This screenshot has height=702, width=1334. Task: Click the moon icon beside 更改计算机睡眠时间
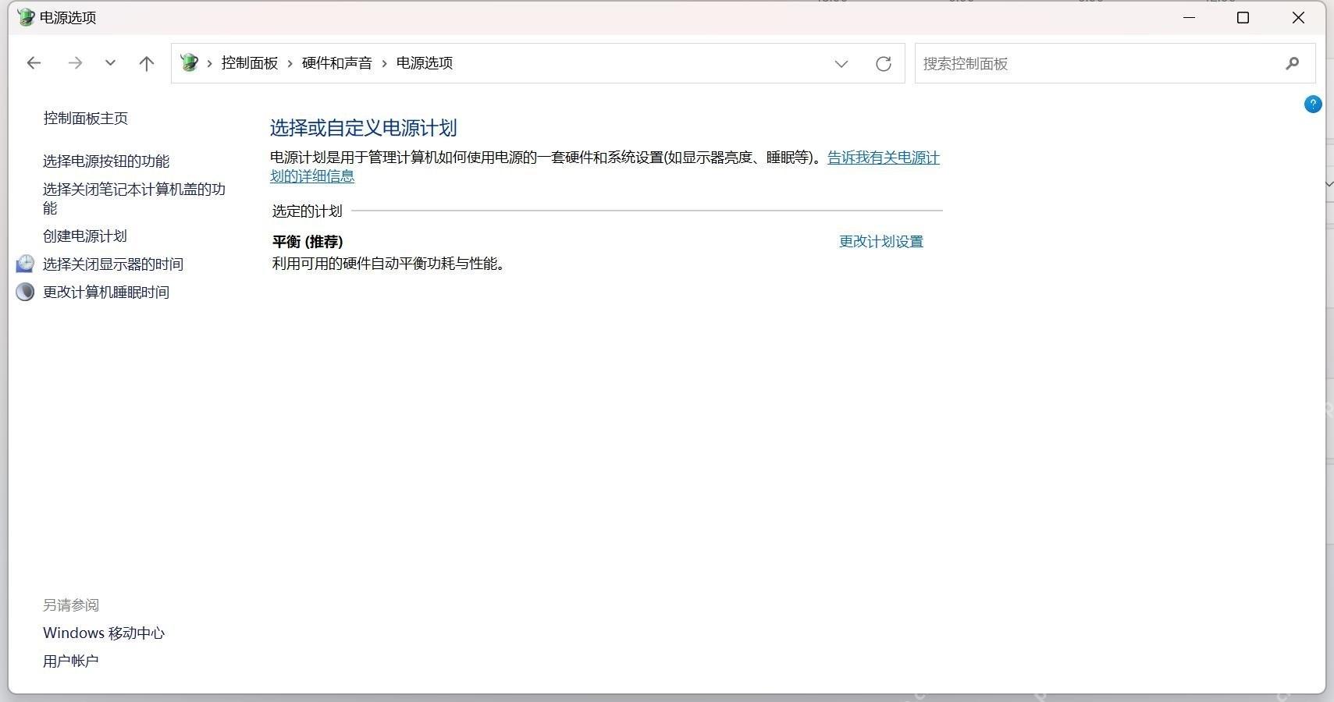click(25, 292)
